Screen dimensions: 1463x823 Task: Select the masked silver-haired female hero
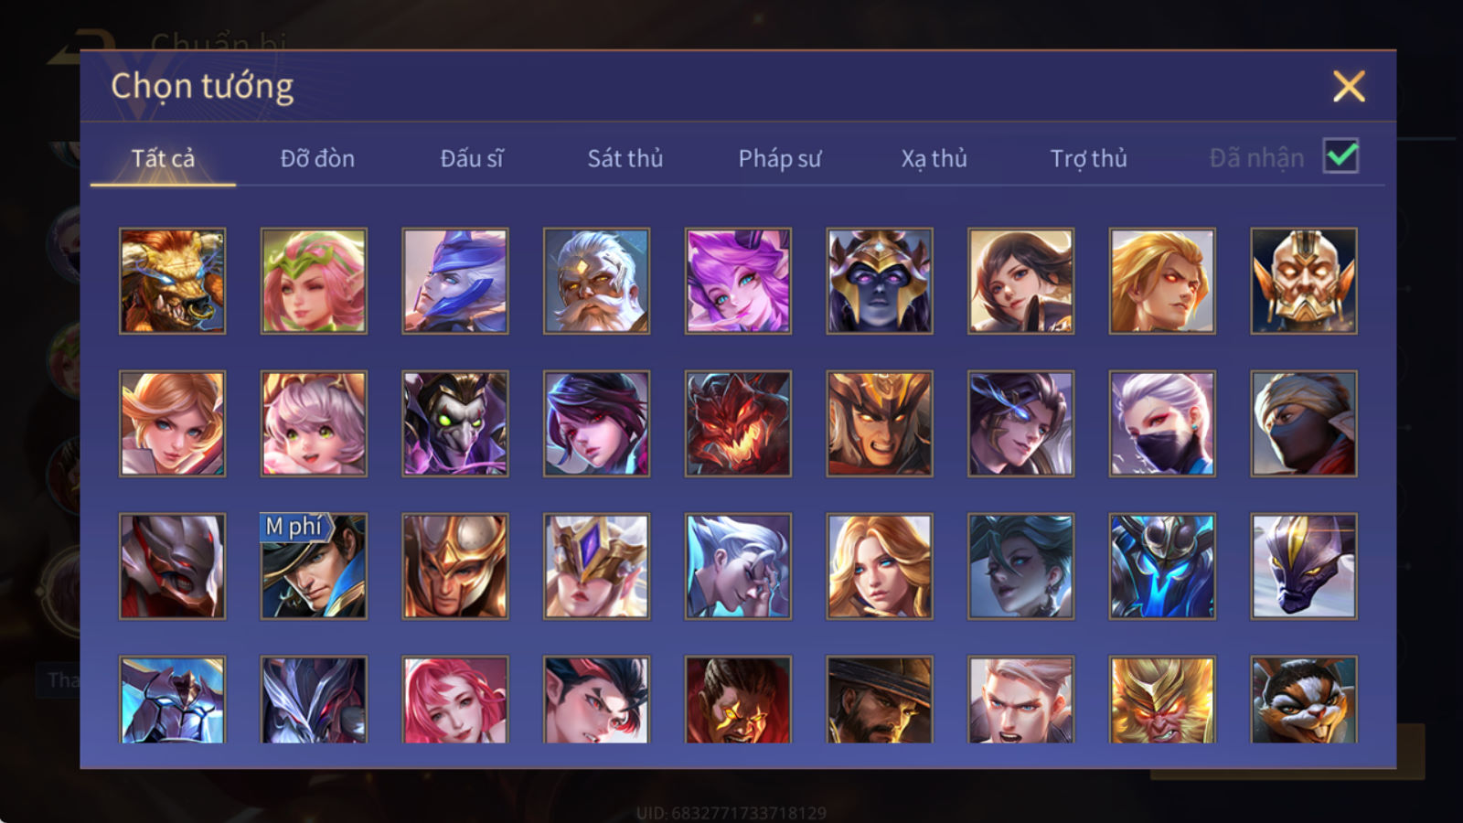click(x=1162, y=423)
